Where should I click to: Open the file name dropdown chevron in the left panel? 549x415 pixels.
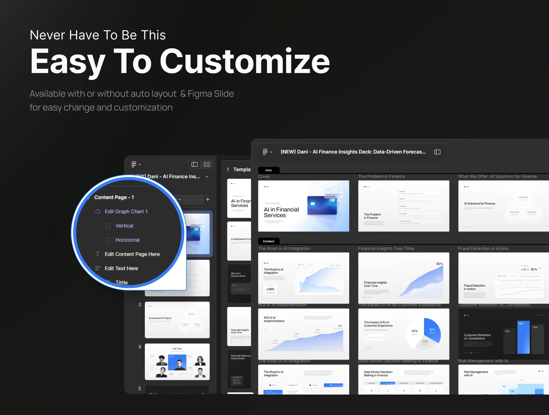click(207, 177)
